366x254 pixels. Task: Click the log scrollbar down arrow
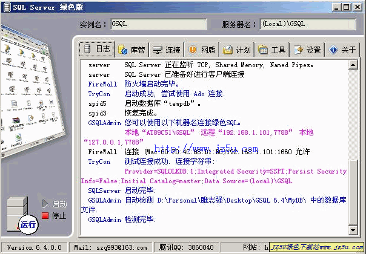(353, 230)
